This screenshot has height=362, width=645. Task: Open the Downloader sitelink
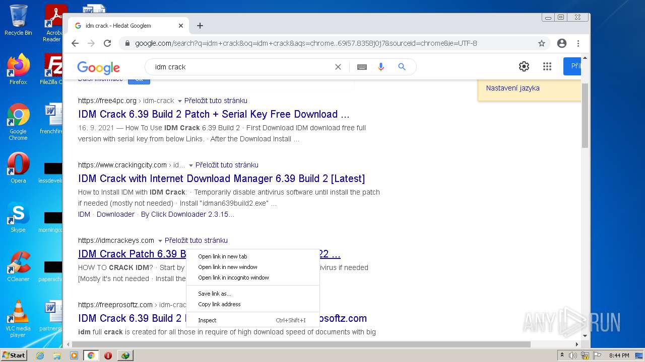[115, 214]
